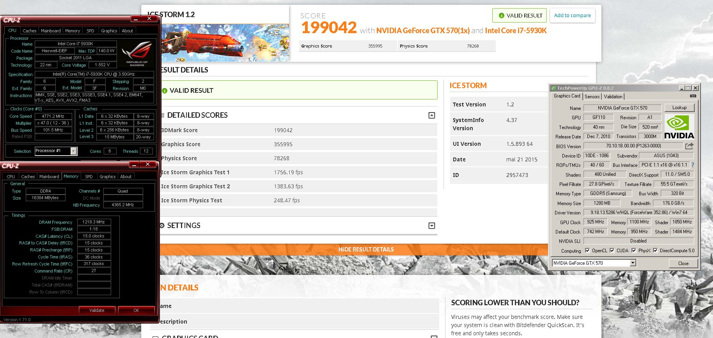713x338 pixels.
Task: Switch to Memory tab in top CPU-Z window
Action: pyautogui.click(x=73, y=31)
